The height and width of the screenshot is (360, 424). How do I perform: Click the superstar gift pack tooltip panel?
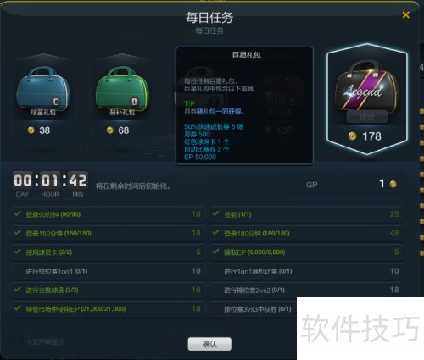click(244, 106)
